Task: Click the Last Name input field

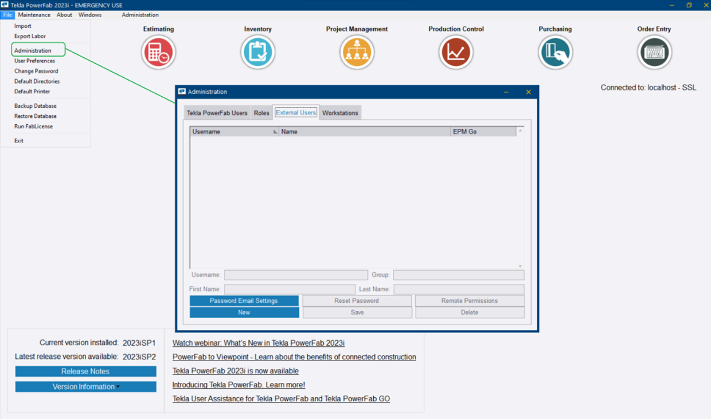Action: coord(459,290)
